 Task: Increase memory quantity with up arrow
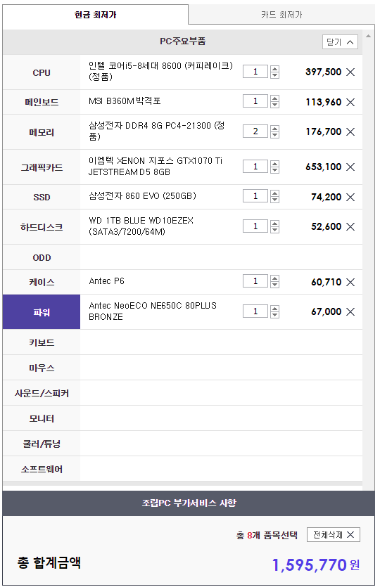tap(274, 129)
